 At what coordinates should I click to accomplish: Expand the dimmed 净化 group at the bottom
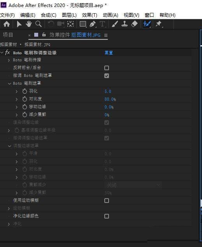coord(9,224)
